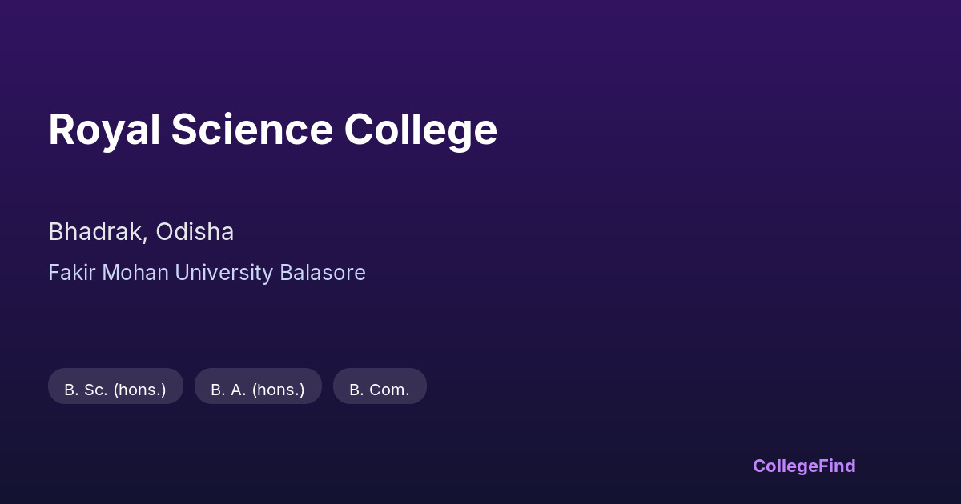Click the Royal Science College heading
Screen dimensions: 961x504
(272, 130)
